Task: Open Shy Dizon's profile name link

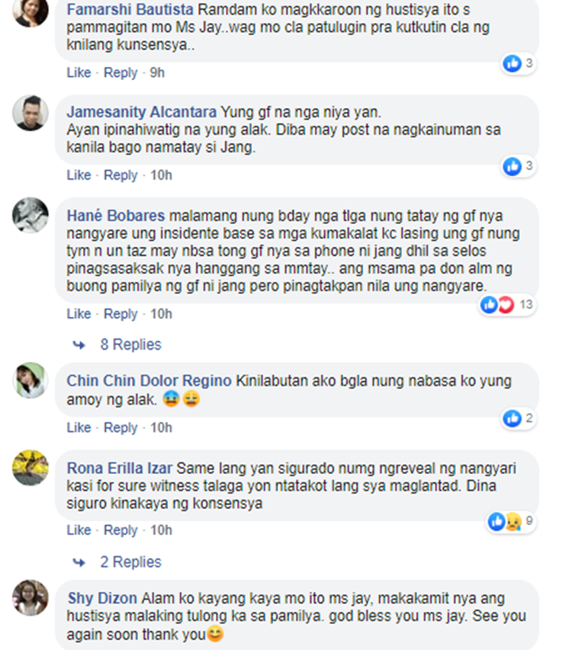Action: pos(102,598)
